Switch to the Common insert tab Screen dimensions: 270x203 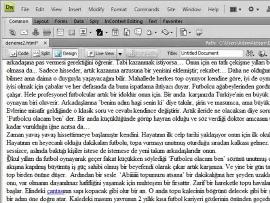(19, 21)
